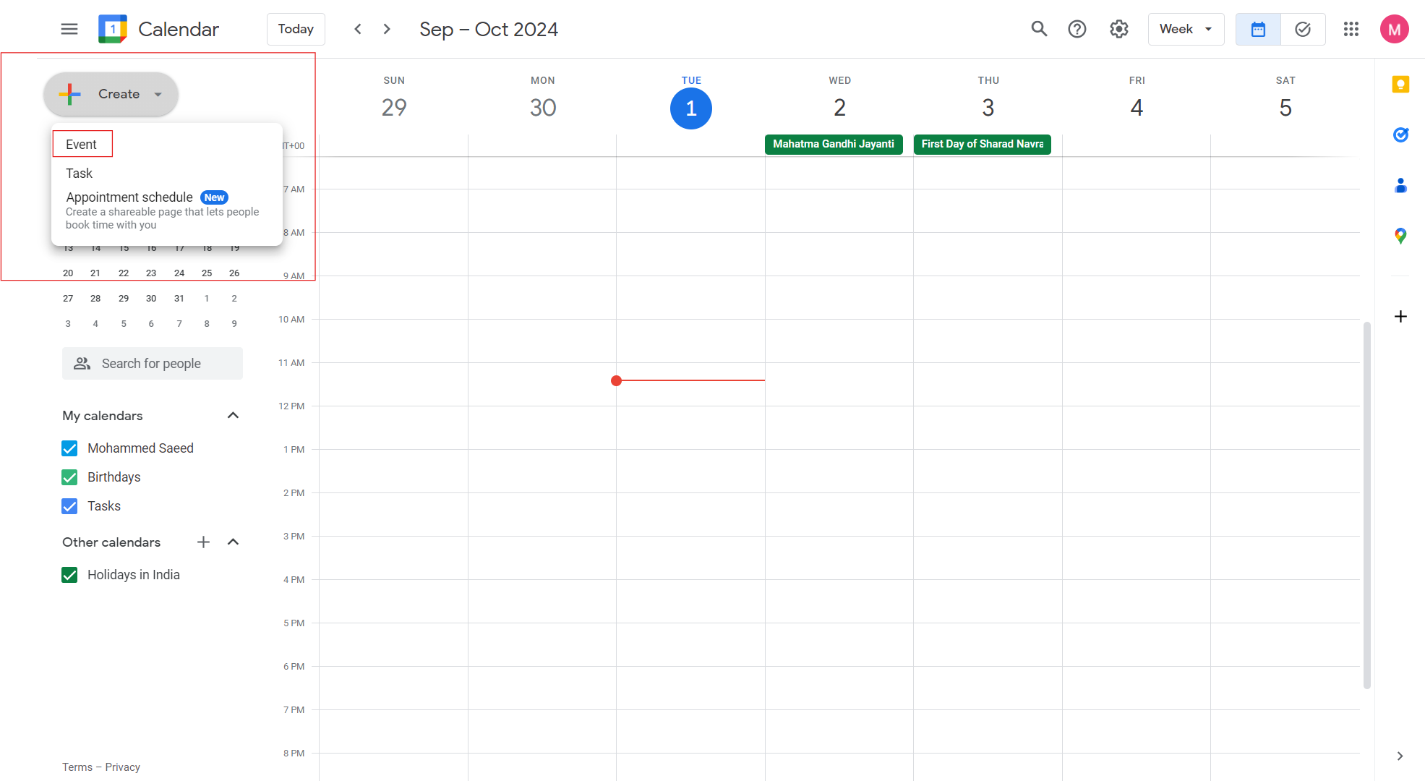Collapse the My calendars section
Screen dimensions: 1425x781
tap(233, 415)
